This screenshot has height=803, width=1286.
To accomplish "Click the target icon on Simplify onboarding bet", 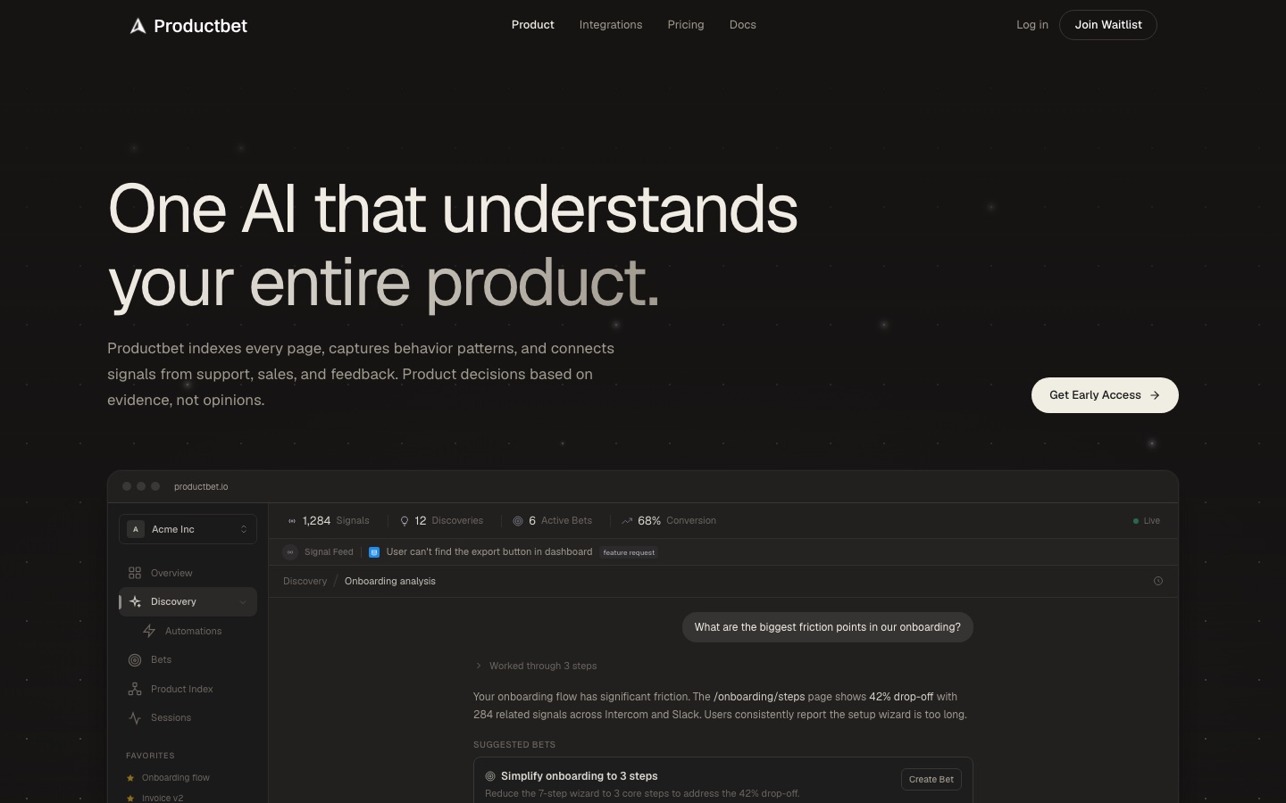I will point(490,776).
